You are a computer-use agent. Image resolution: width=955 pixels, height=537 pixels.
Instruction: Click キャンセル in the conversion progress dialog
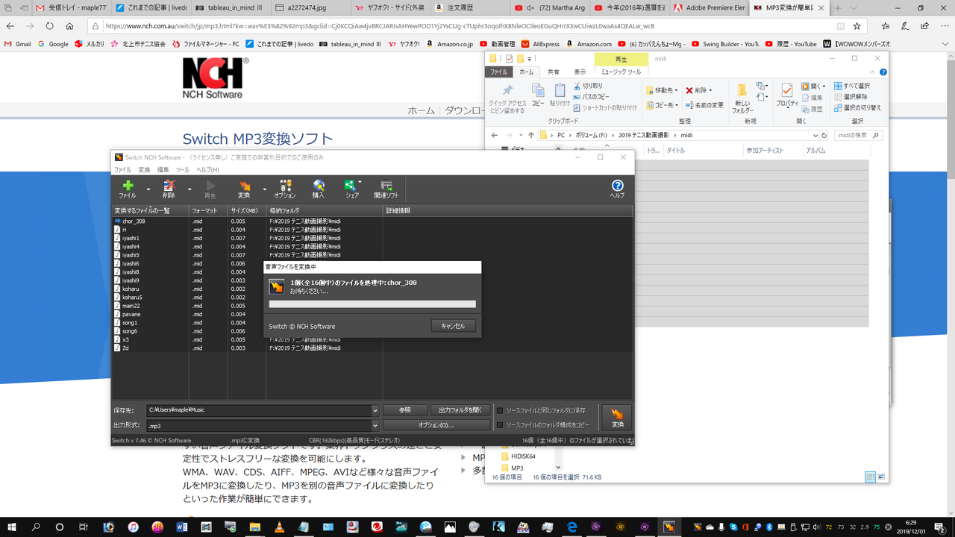click(x=453, y=326)
